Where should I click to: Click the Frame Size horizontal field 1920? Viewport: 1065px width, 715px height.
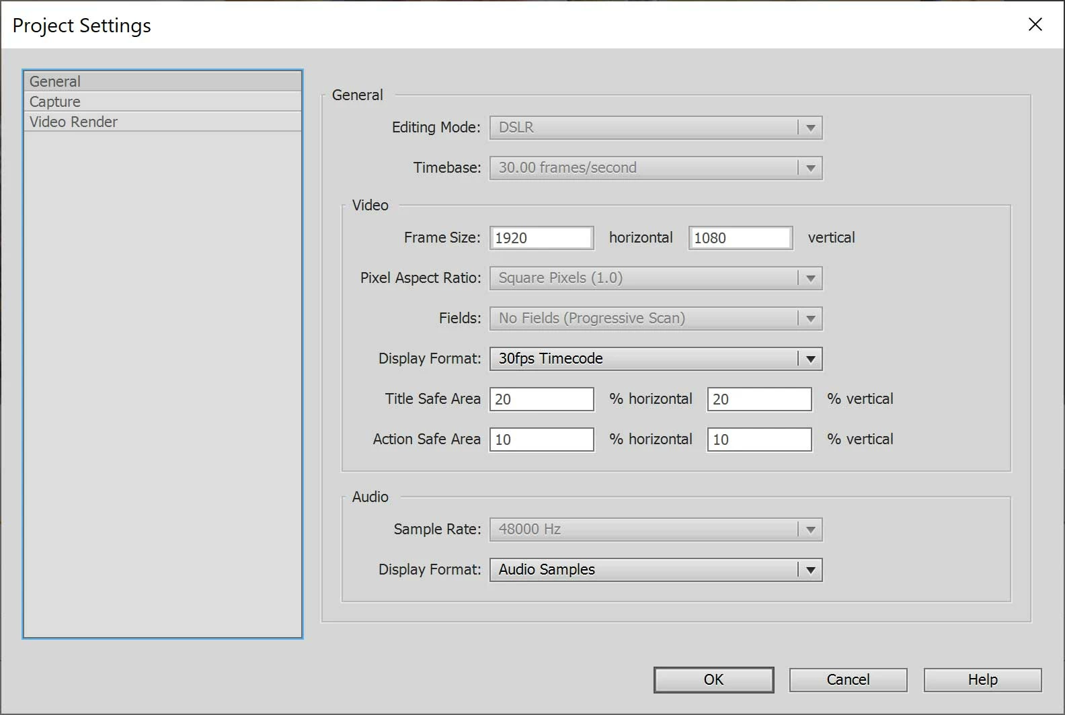tap(541, 238)
